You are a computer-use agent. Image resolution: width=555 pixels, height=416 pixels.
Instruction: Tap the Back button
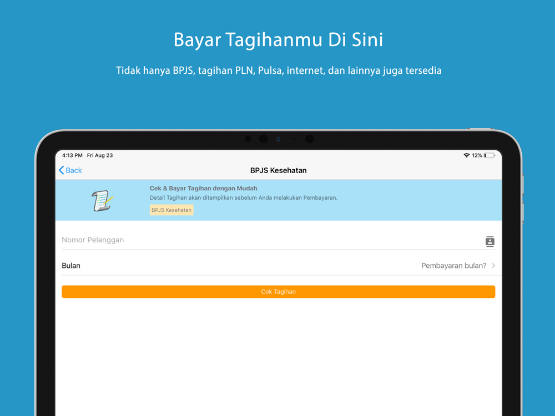(x=70, y=170)
